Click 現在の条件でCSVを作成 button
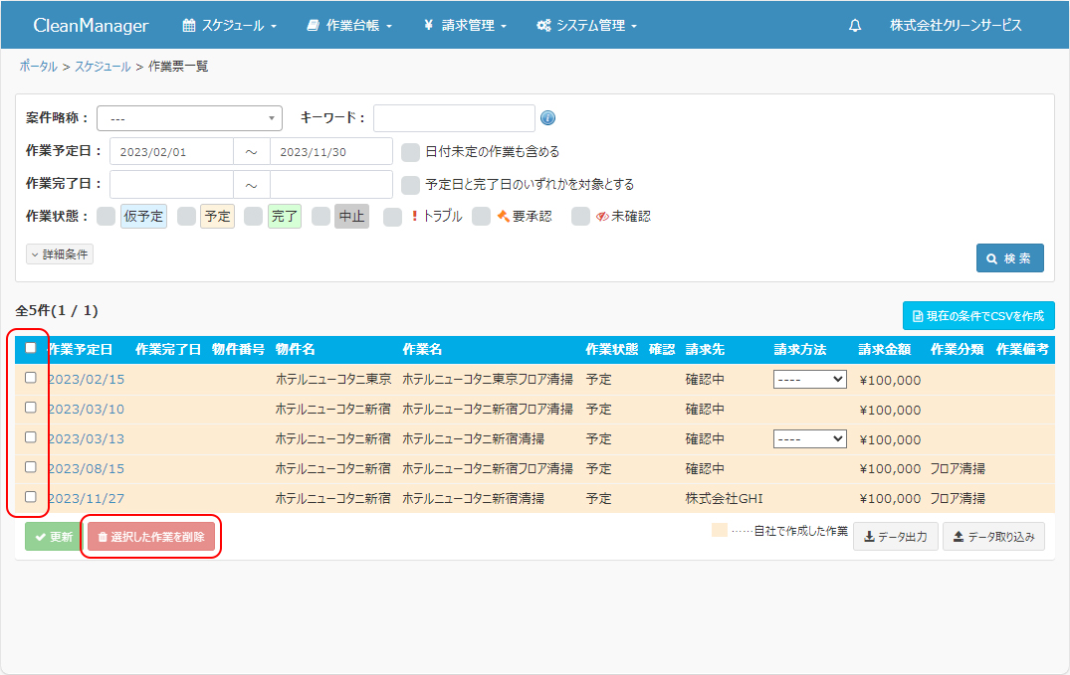The image size is (1070, 675). tap(977, 316)
